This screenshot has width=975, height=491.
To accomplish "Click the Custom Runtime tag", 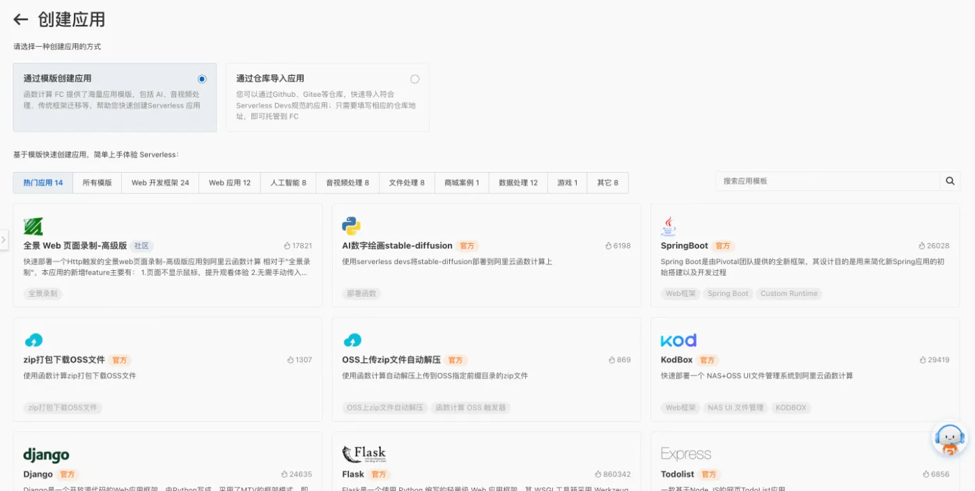I will (x=789, y=294).
